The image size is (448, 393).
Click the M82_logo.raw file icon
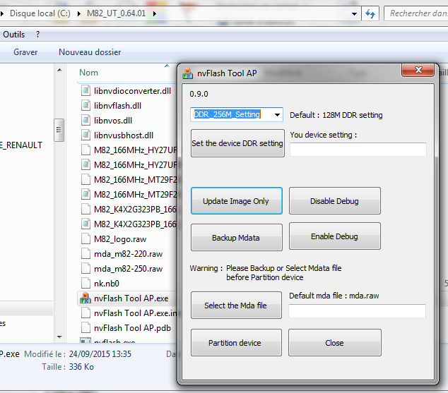pos(84,239)
